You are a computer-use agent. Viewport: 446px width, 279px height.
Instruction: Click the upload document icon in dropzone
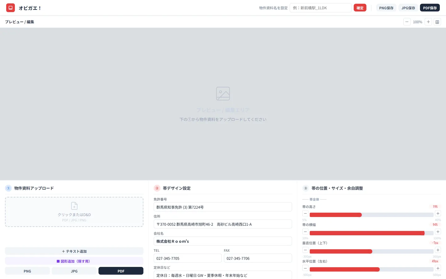[74, 206]
